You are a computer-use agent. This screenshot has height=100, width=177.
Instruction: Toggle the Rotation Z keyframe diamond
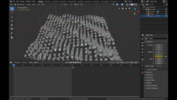166,56
